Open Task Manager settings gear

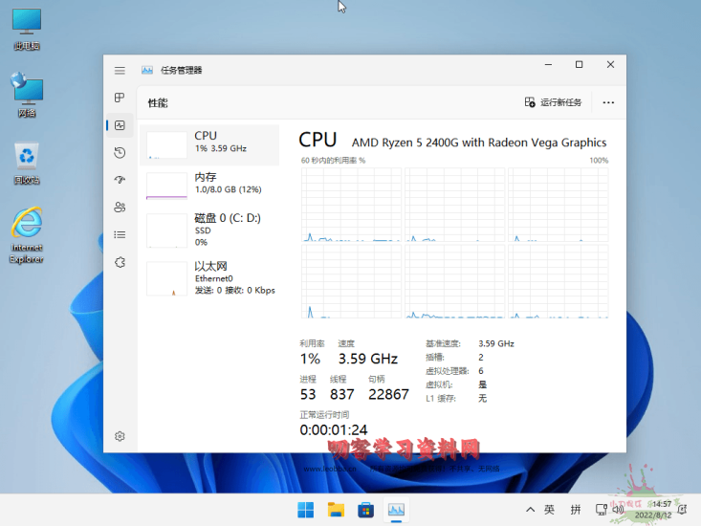point(120,436)
